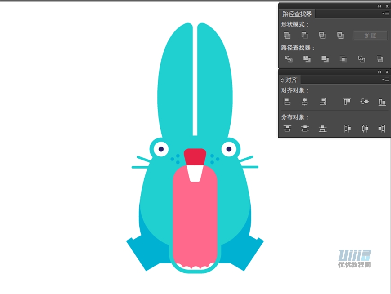This screenshot has width=391, height=294.
Task: Select the Intersect shape mode icon
Action: tap(322, 36)
